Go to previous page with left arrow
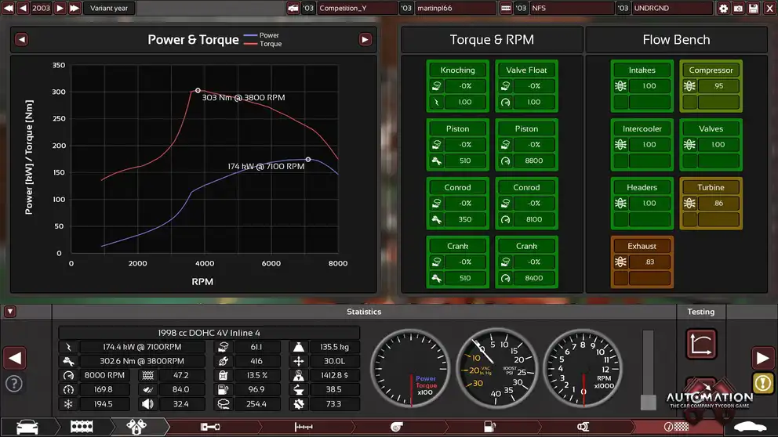Viewport: 778px width, 437px height. (x=14, y=359)
